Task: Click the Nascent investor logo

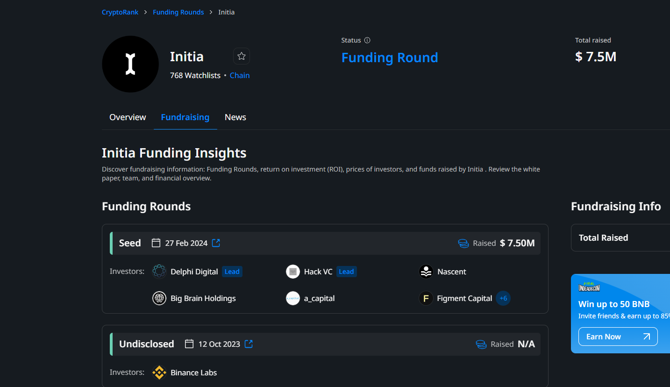Action: 426,272
